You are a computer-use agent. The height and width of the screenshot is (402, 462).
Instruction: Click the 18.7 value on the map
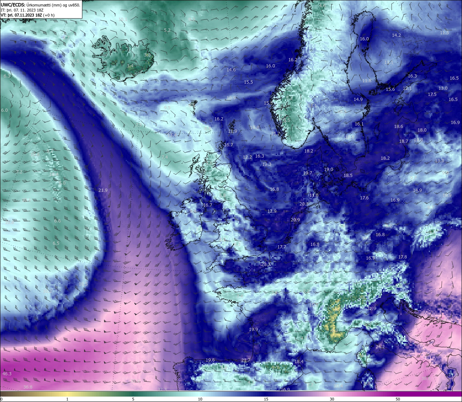[404, 141]
